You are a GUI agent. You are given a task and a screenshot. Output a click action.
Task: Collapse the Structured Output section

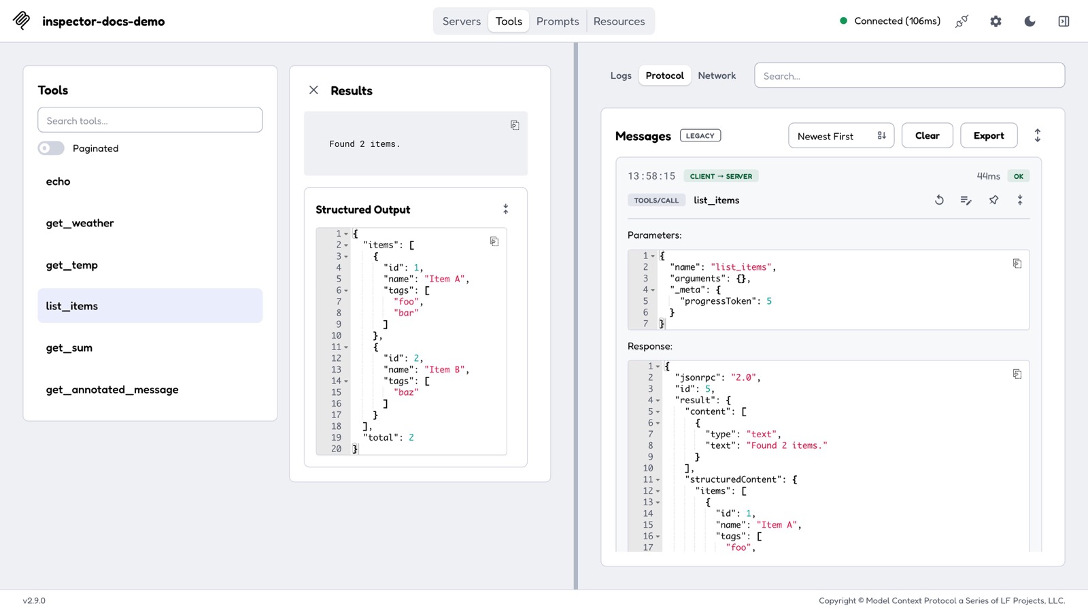tap(505, 209)
